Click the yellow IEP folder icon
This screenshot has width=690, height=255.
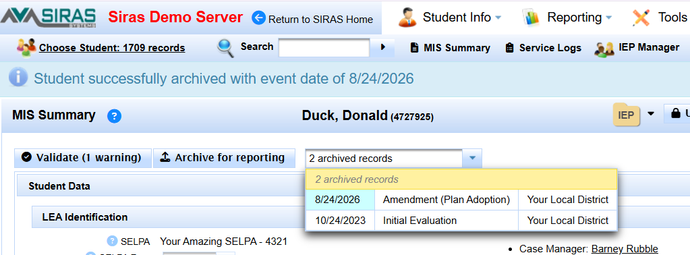coord(627,115)
